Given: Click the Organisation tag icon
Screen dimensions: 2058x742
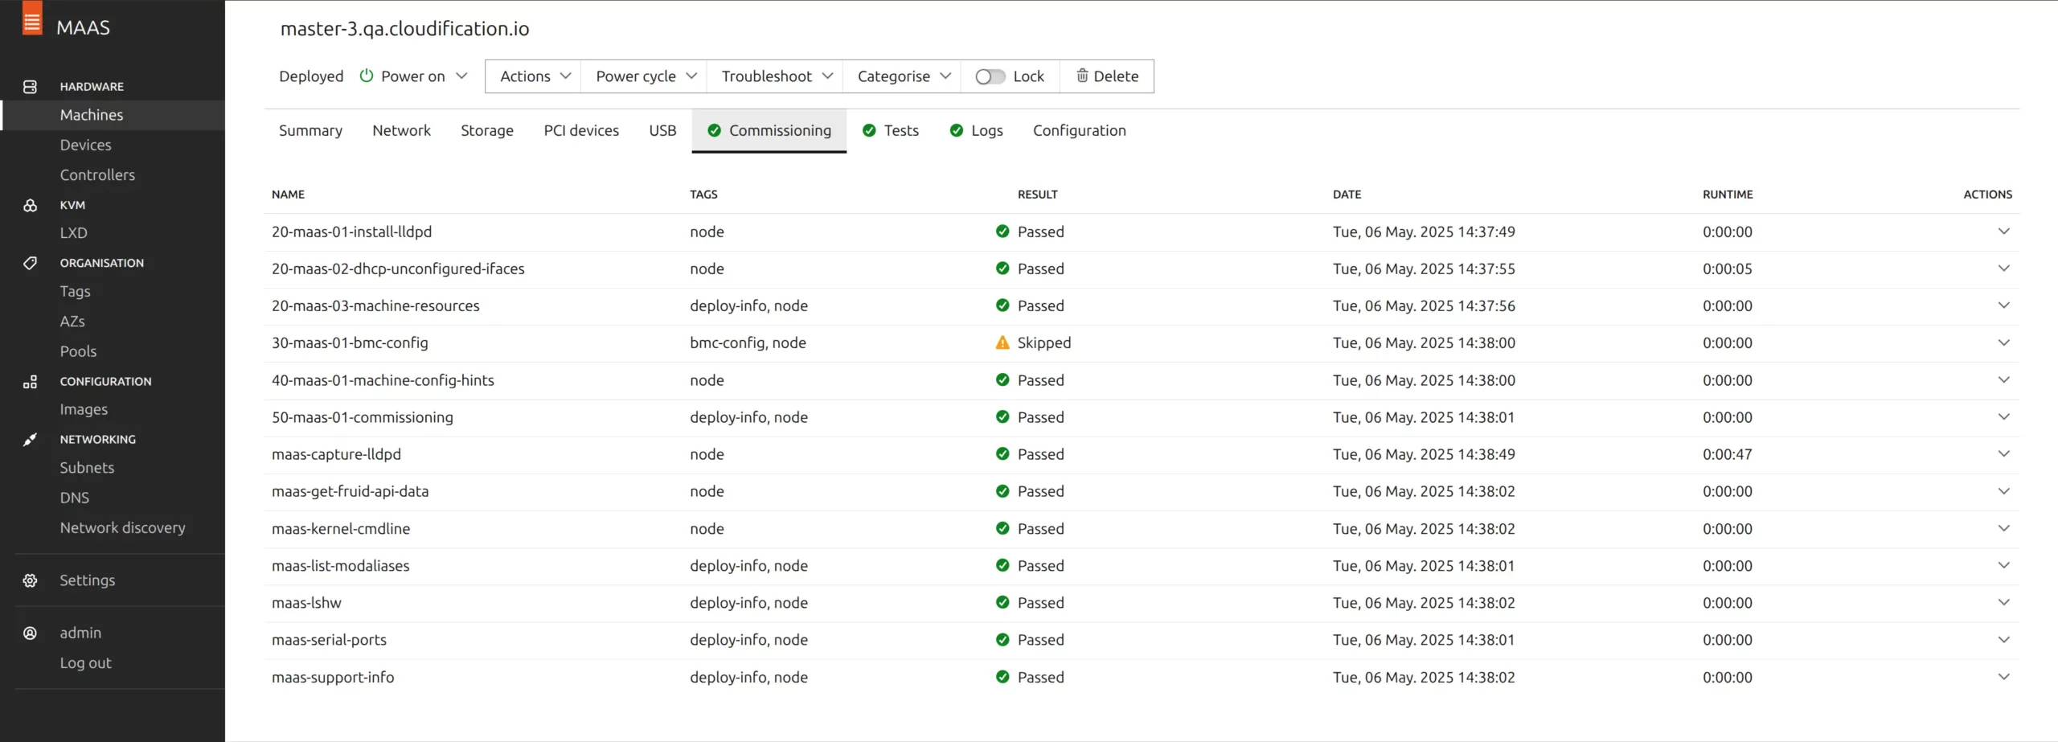Looking at the screenshot, I should pos(31,263).
